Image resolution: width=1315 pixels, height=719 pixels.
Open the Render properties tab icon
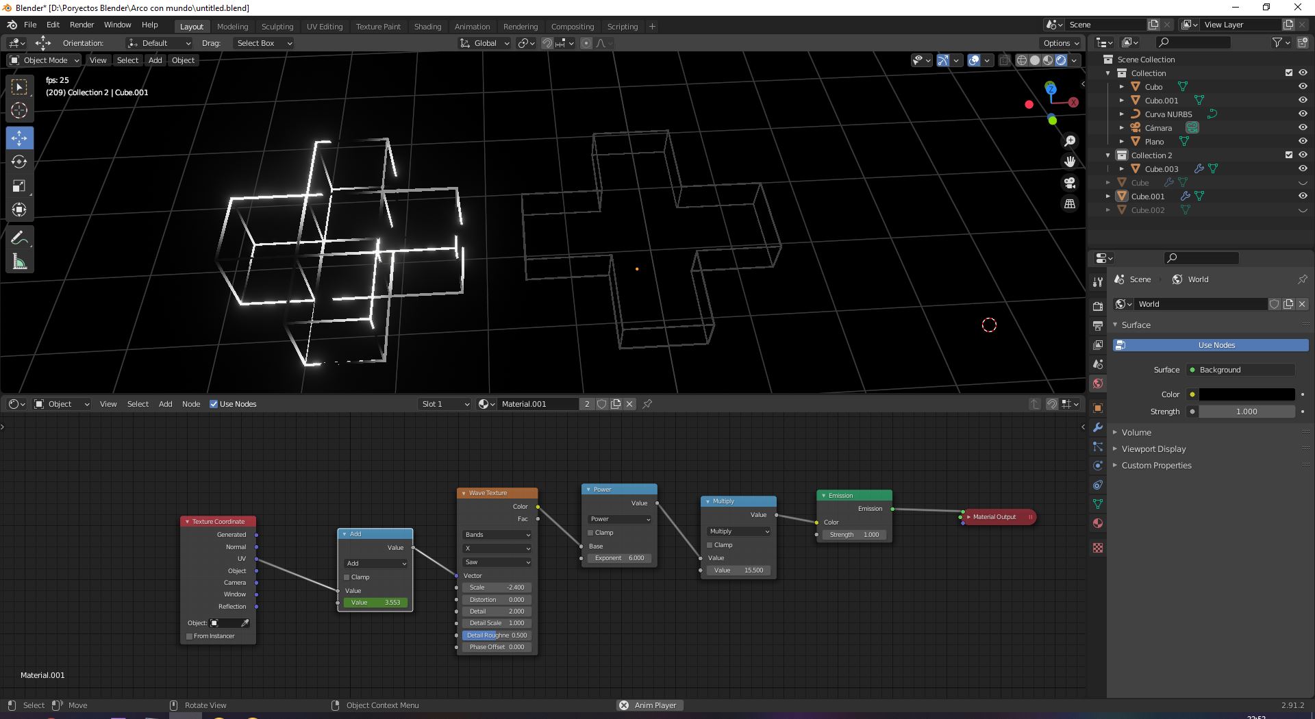click(1098, 306)
